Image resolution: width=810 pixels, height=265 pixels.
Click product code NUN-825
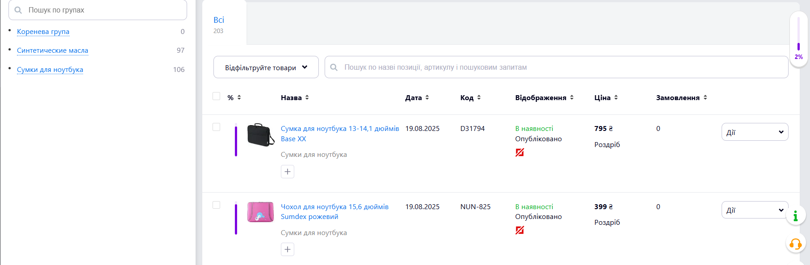coord(476,207)
